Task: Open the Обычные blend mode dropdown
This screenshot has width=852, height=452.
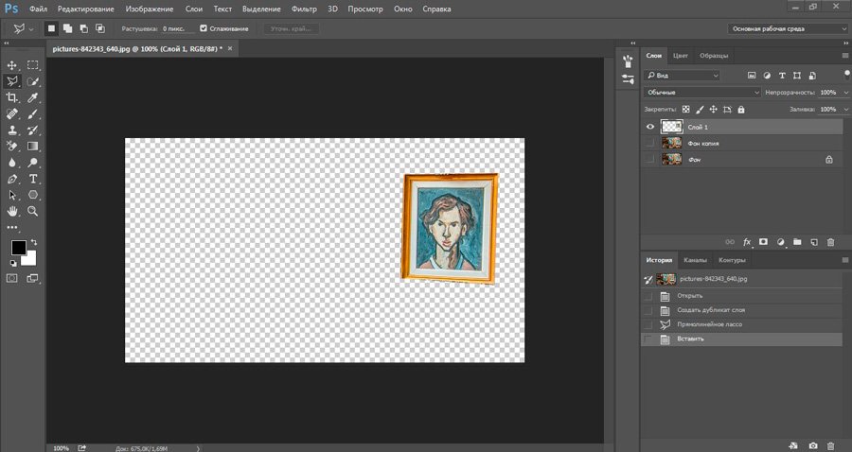Action: 701,93
